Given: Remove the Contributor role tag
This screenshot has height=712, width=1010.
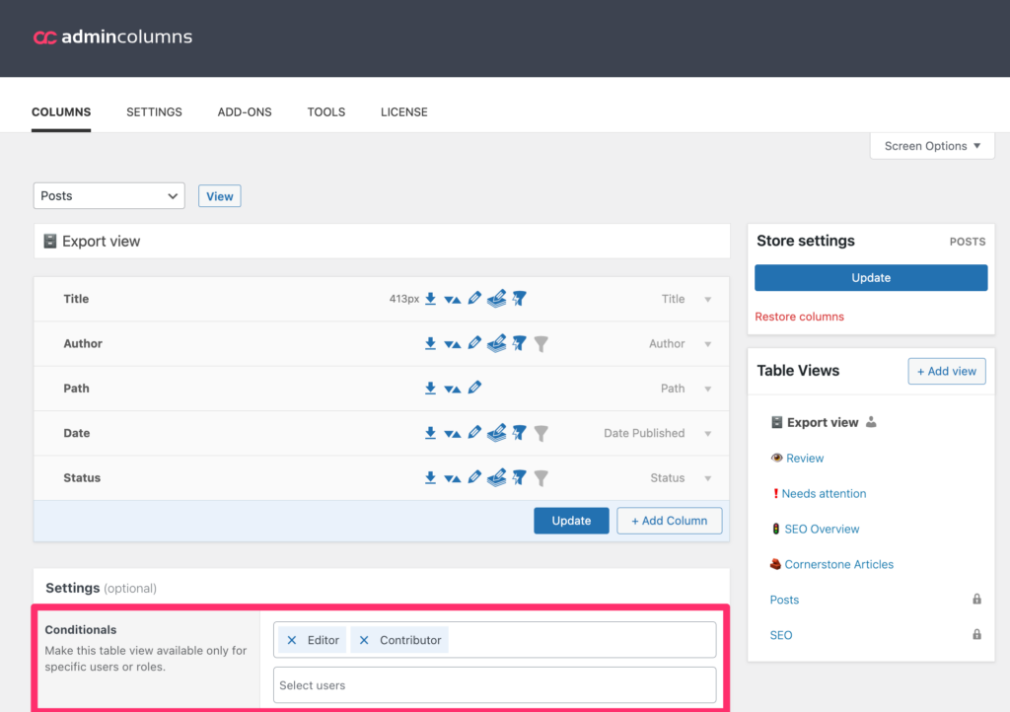Looking at the screenshot, I should [x=364, y=640].
